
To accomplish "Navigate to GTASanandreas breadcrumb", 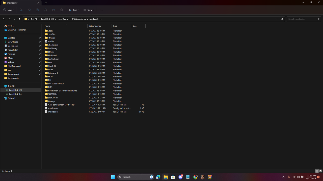I will (x=79, y=19).
